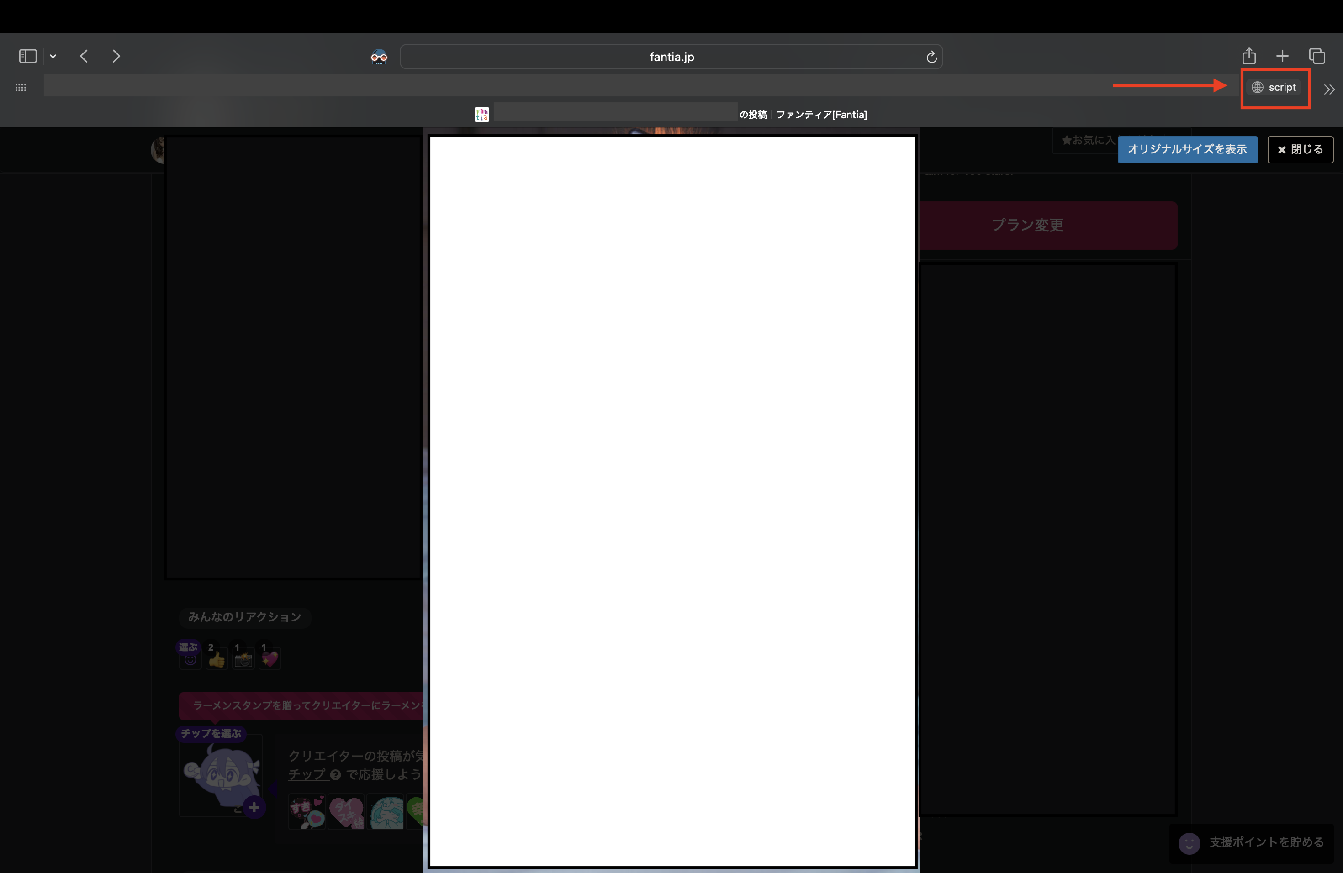
Task: Toggle the Safari sidebar icon
Action: point(27,57)
